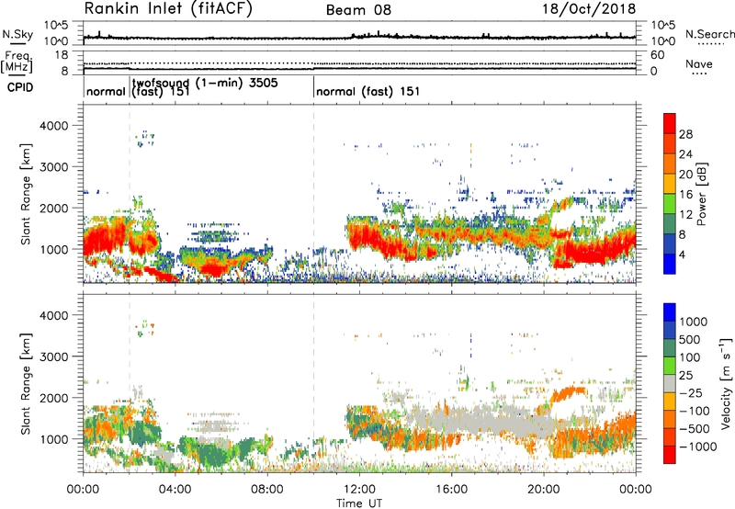Click the '28' tick on power colorbar
Viewport: 735px width, 509px height.
pos(685,134)
